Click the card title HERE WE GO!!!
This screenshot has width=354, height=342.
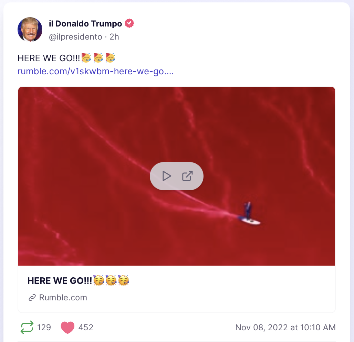[x=60, y=281]
